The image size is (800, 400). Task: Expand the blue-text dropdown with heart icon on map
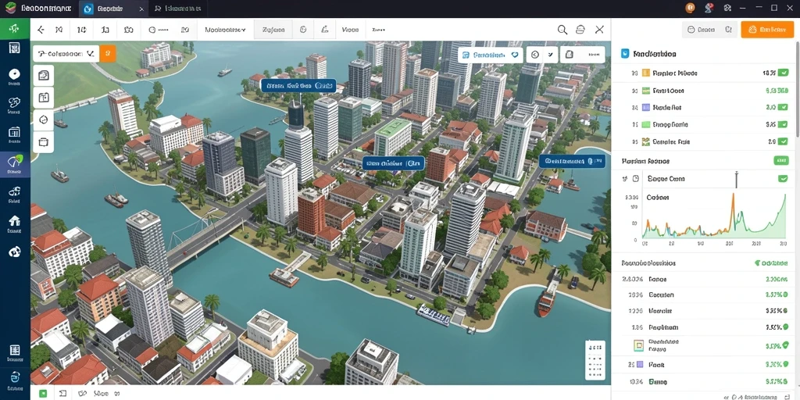pos(491,55)
